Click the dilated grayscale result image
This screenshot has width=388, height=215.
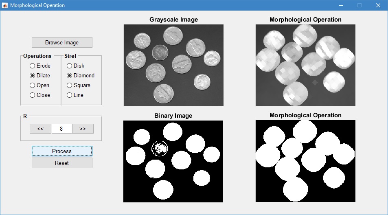[305, 65]
